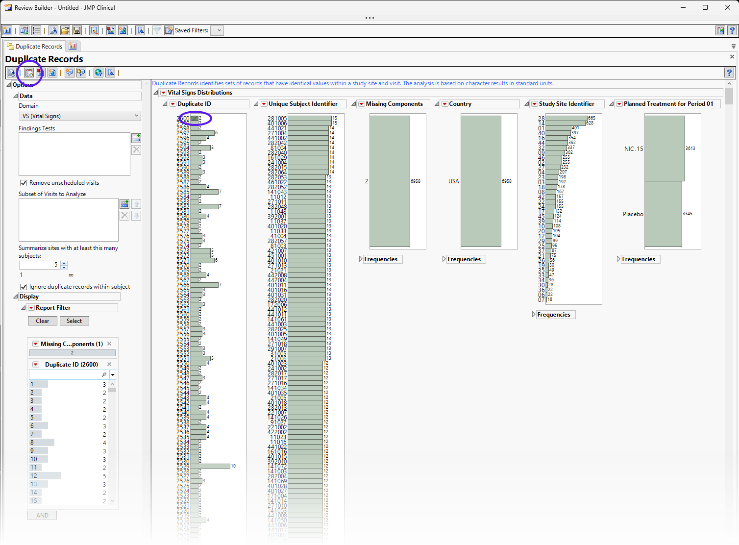Uncheck Remove unscheduled visits

24,183
